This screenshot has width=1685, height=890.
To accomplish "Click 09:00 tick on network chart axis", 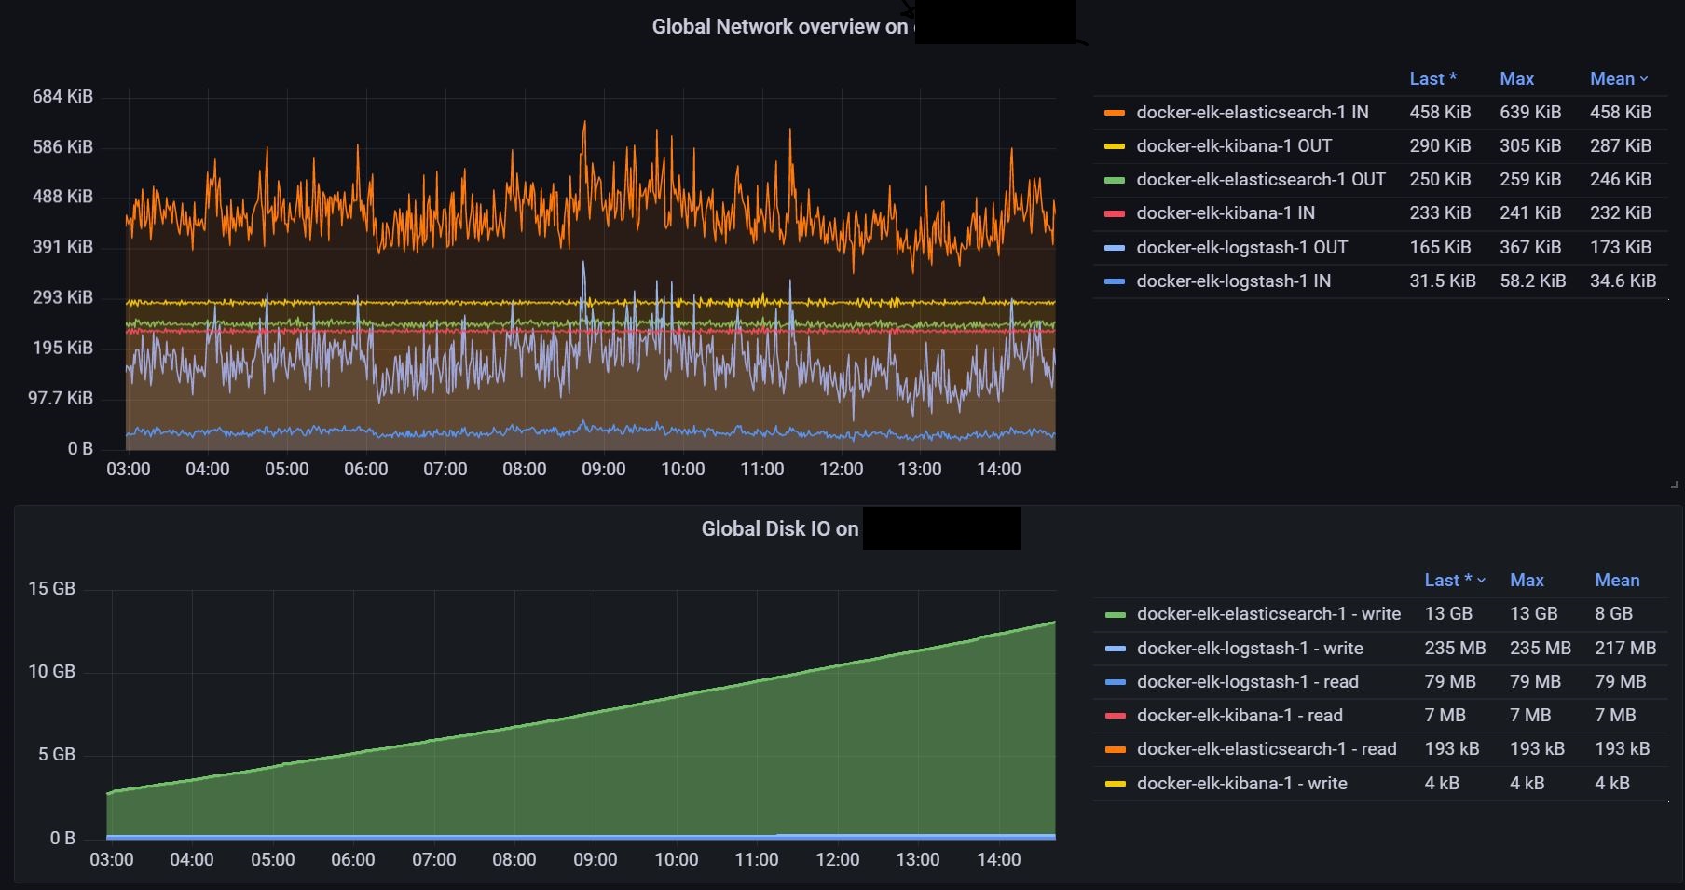I will click(x=604, y=470).
